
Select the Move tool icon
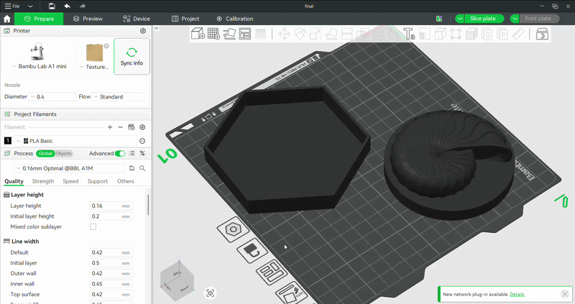[284, 34]
